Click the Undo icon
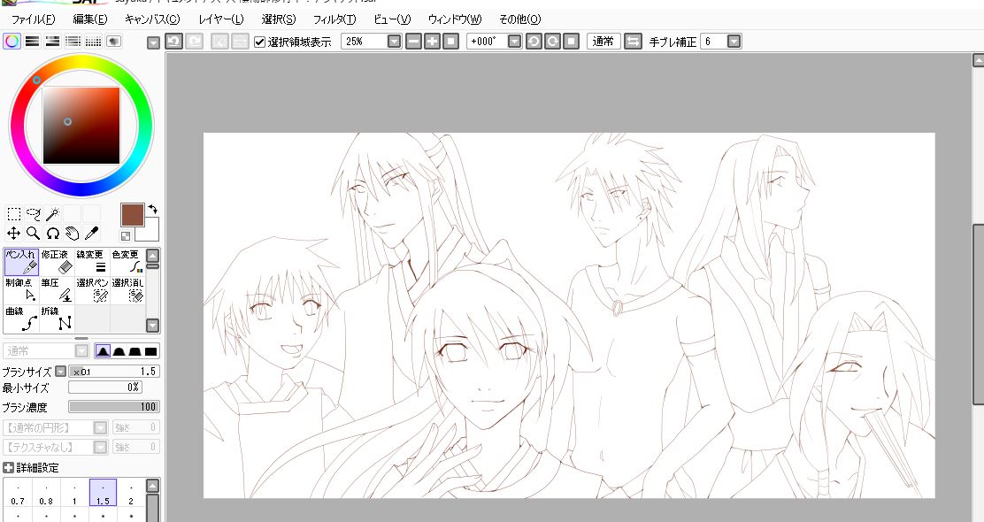The height and width of the screenshot is (522, 984). (173, 42)
